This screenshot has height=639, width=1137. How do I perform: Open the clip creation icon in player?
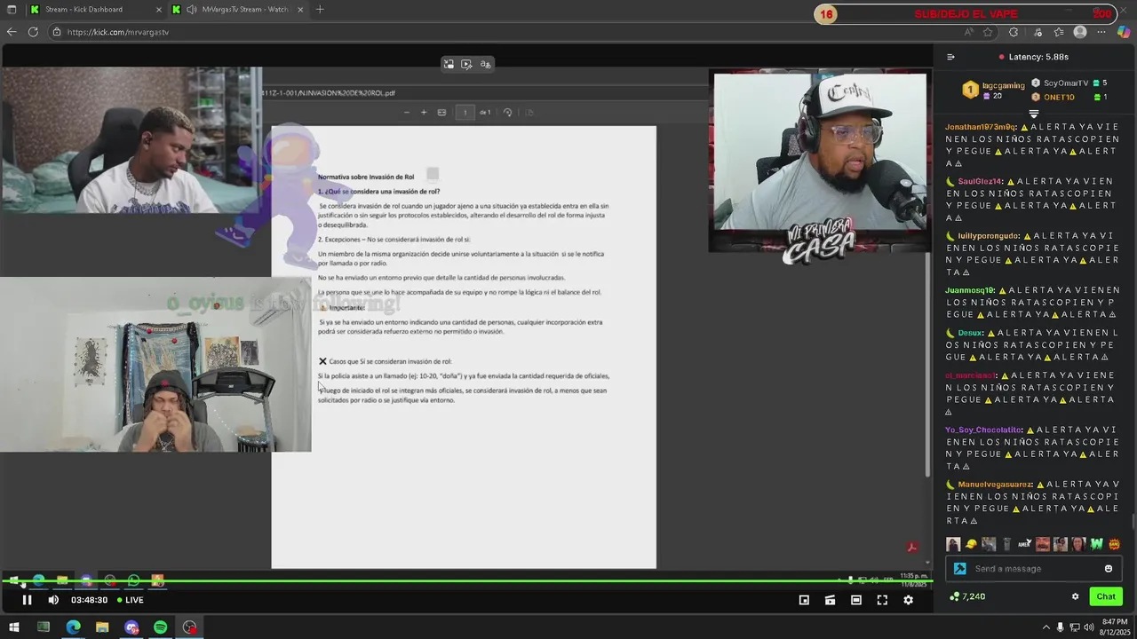point(830,600)
